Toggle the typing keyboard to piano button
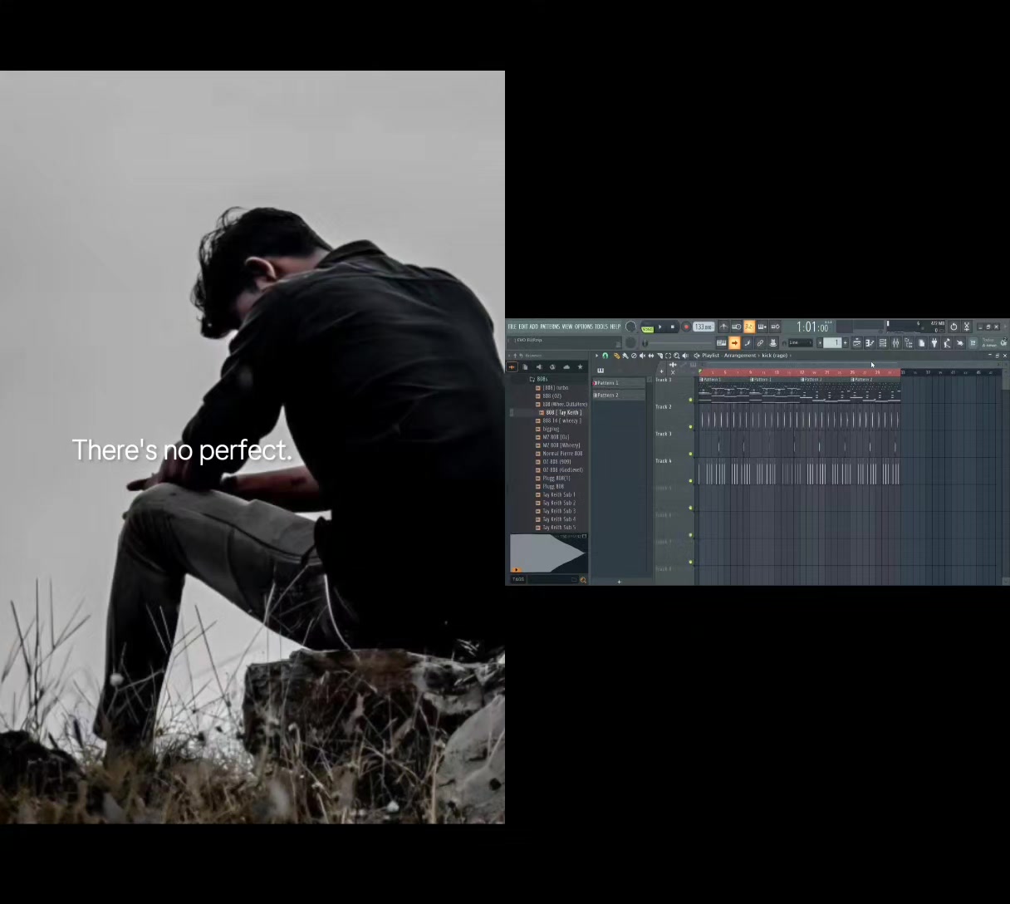Image resolution: width=1010 pixels, height=904 pixels. [722, 343]
